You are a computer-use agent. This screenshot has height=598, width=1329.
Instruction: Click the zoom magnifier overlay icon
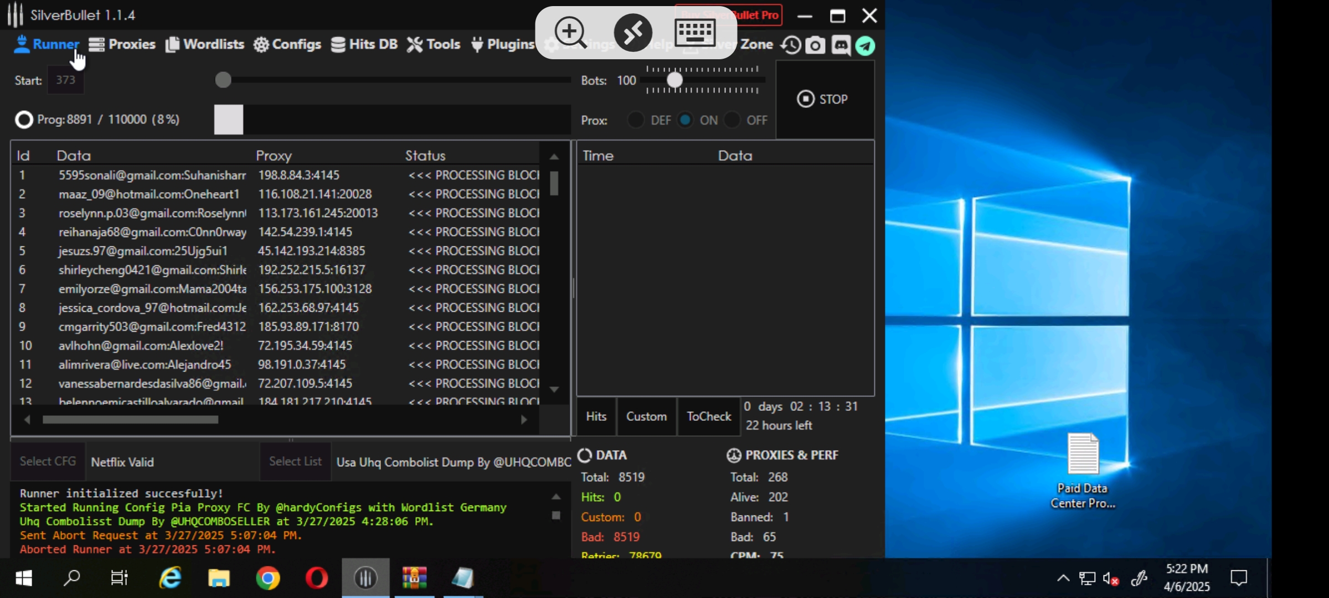pyautogui.click(x=570, y=32)
